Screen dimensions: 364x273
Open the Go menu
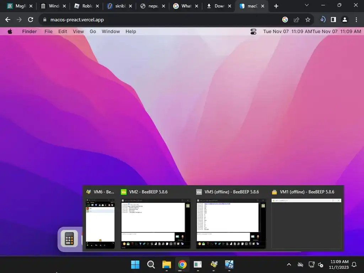(x=93, y=31)
